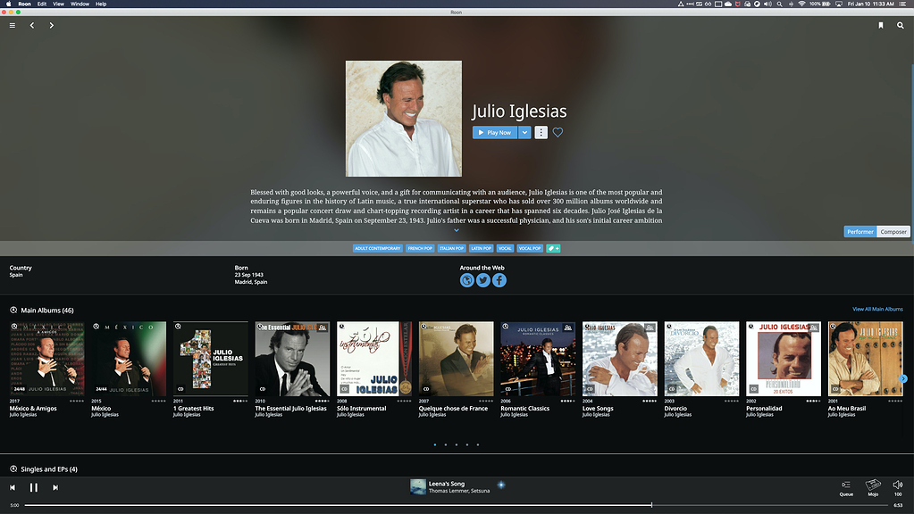This screenshot has height=514, width=914.
Task: Expand the Play Now dropdown arrow
Action: click(x=525, y=133)
